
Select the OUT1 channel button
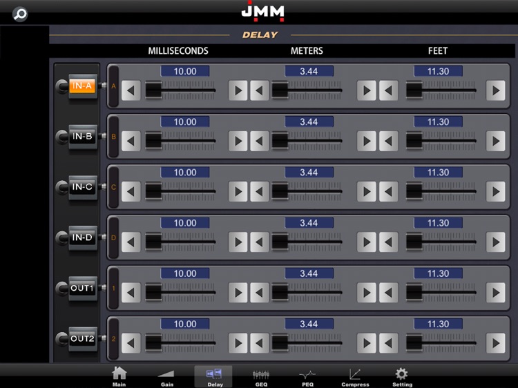pyautogui.click(x=82, y=289)
